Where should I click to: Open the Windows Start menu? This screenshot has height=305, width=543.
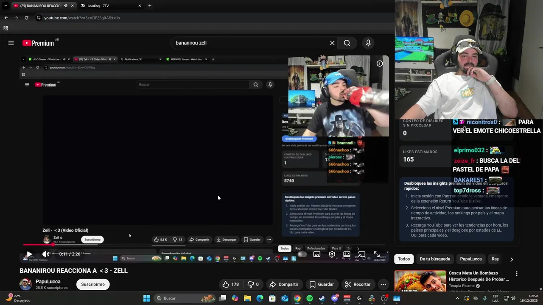click(146, 298)
